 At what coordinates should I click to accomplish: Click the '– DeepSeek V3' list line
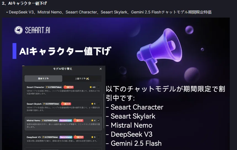click(x=129, y=134)
